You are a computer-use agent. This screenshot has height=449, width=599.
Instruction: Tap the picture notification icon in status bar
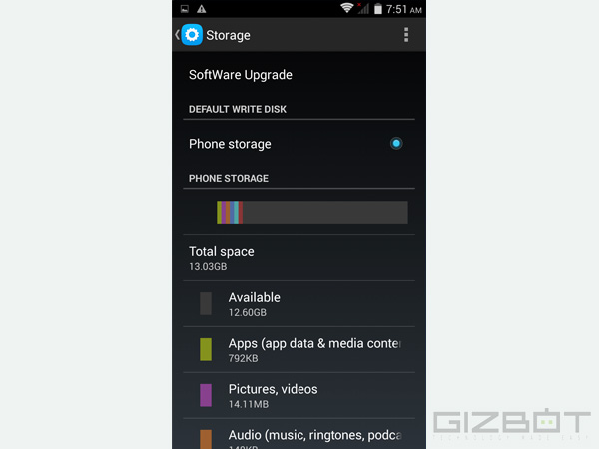tap(185, 9)
